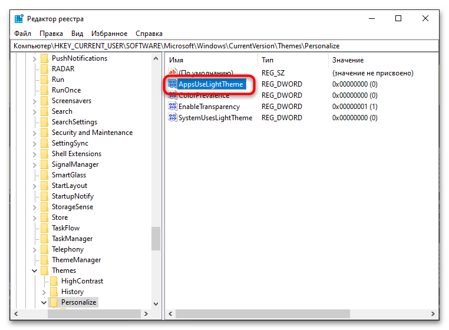Expand the Store key
This screenshot has height=330, width=449.
35,217
